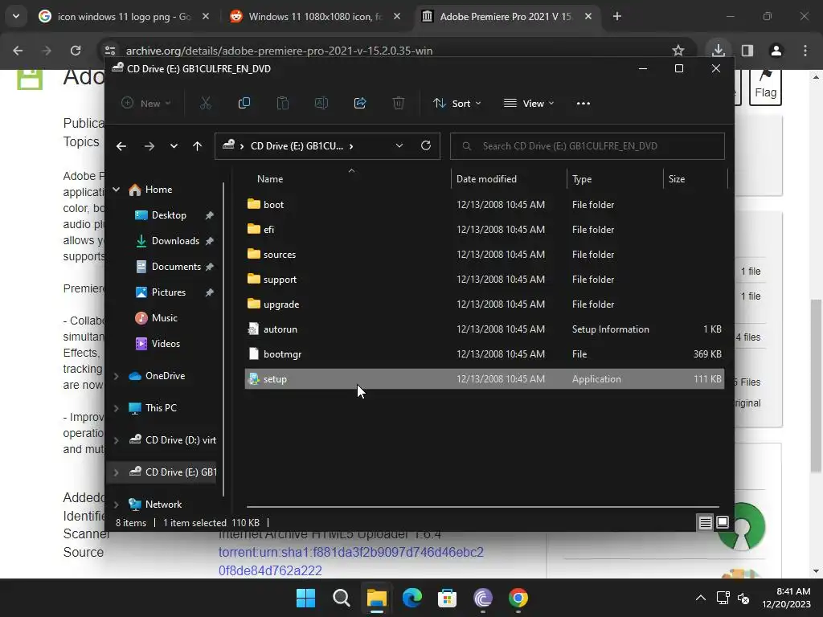
Task: Click the Delete trash icon in Explorer
Action: [399, 104]
